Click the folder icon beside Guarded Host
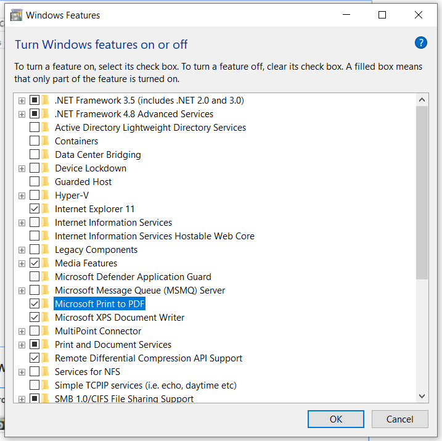This screenshot has height=441, width=442. click(x=46, y=182)
